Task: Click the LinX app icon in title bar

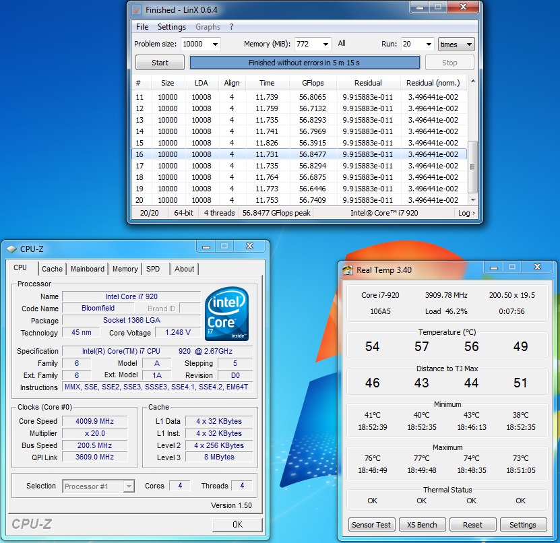Action: point(136,9)
